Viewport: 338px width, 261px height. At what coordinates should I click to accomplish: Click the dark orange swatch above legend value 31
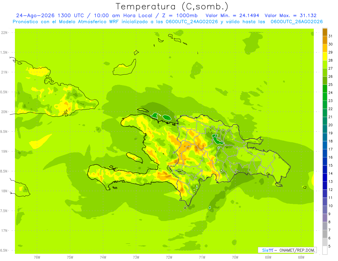tap(325, 32)
